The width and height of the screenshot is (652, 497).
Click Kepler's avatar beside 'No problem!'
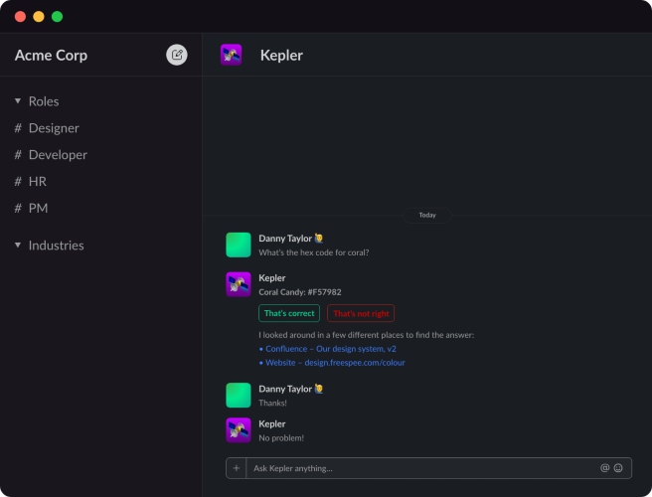[239, 430]
